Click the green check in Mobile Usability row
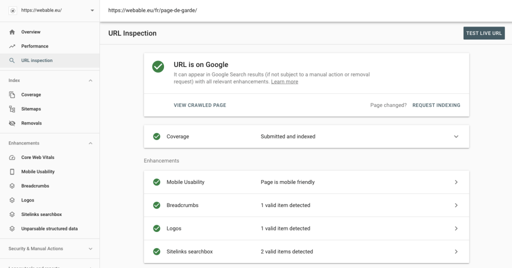Viewport: 512px width, 268px height. [x=156, y=182]
